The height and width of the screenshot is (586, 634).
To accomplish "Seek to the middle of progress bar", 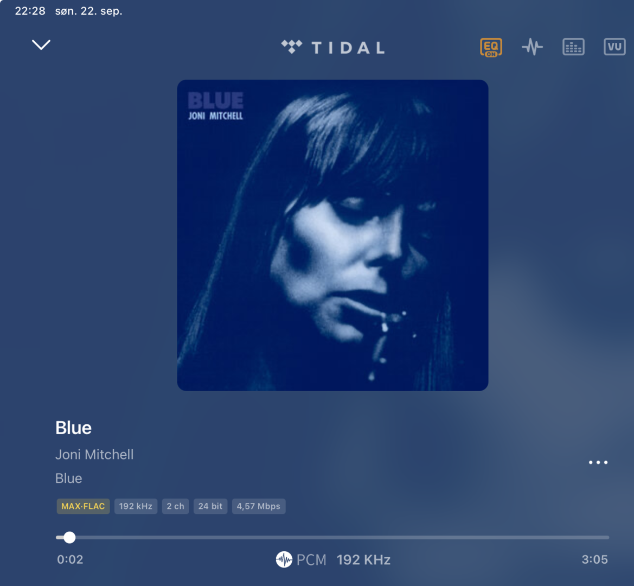I will (x=332, y=538).
